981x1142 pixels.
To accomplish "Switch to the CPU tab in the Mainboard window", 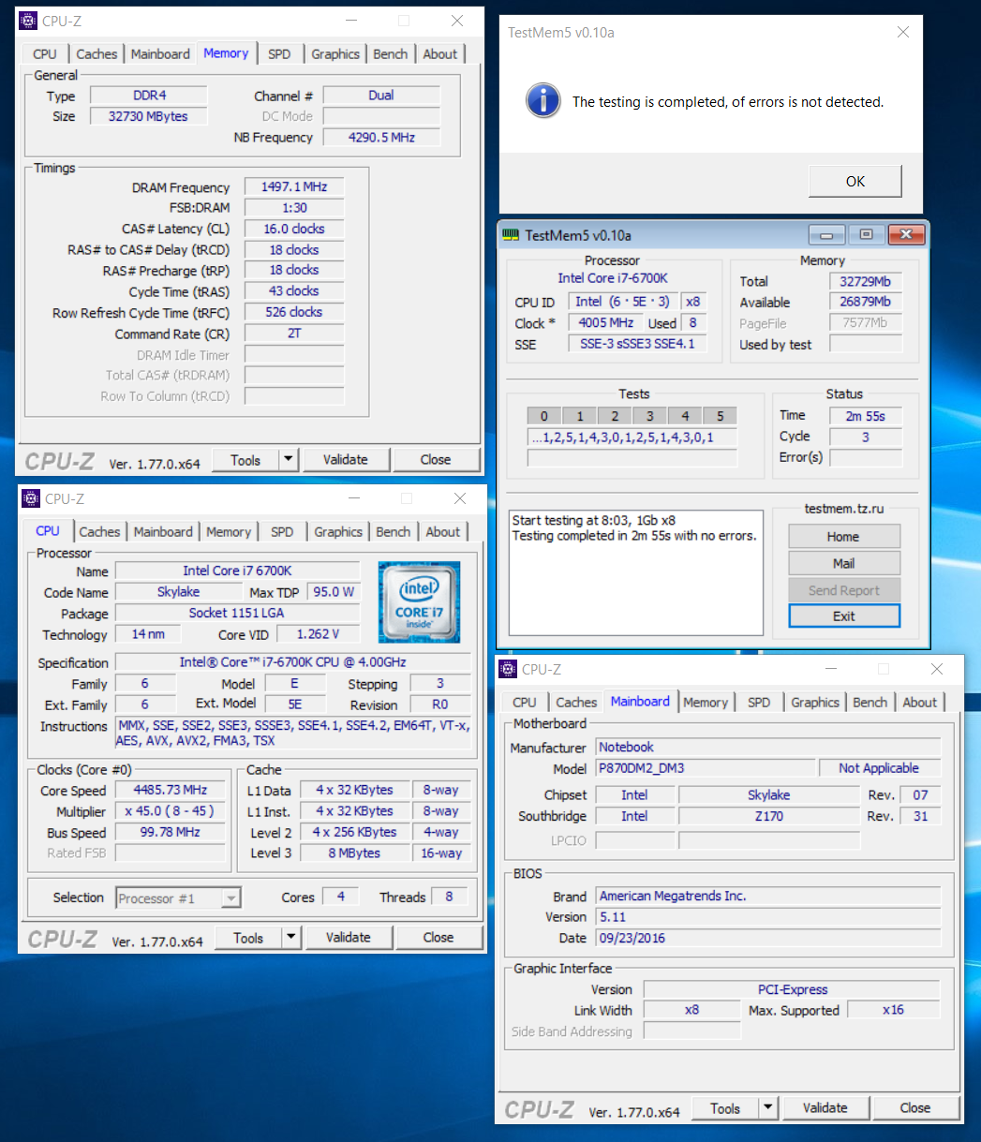I will [x=525, y=703].
